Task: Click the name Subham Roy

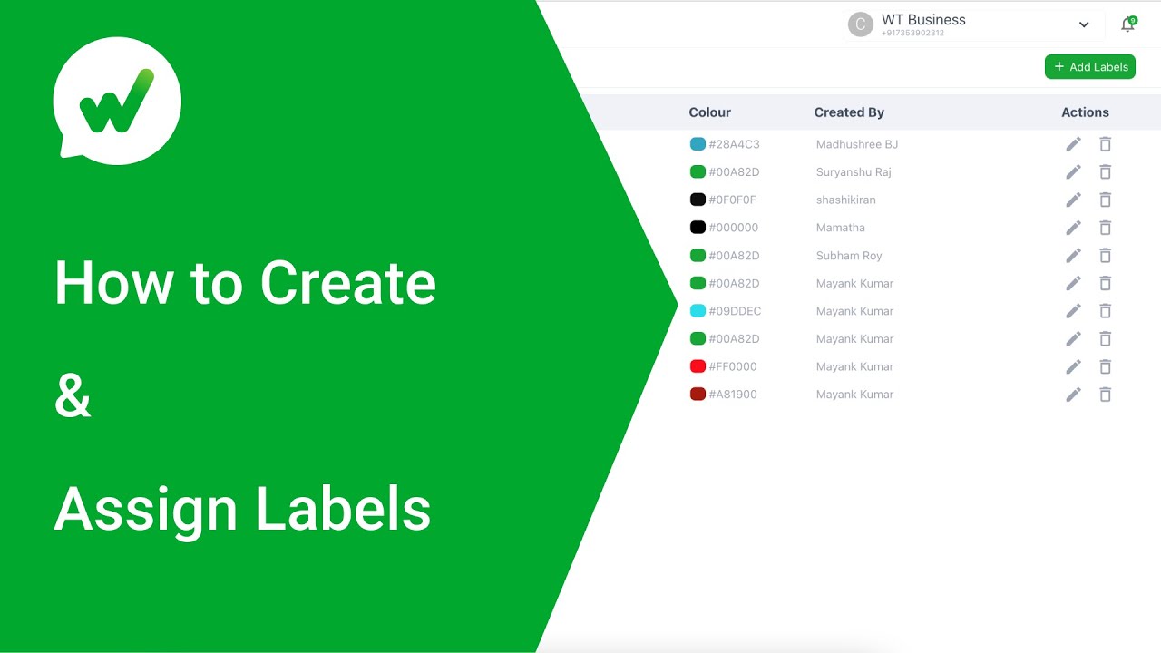Action: 849,256
